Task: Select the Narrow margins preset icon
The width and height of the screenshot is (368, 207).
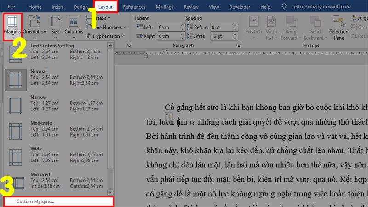Action: point(16,106)
